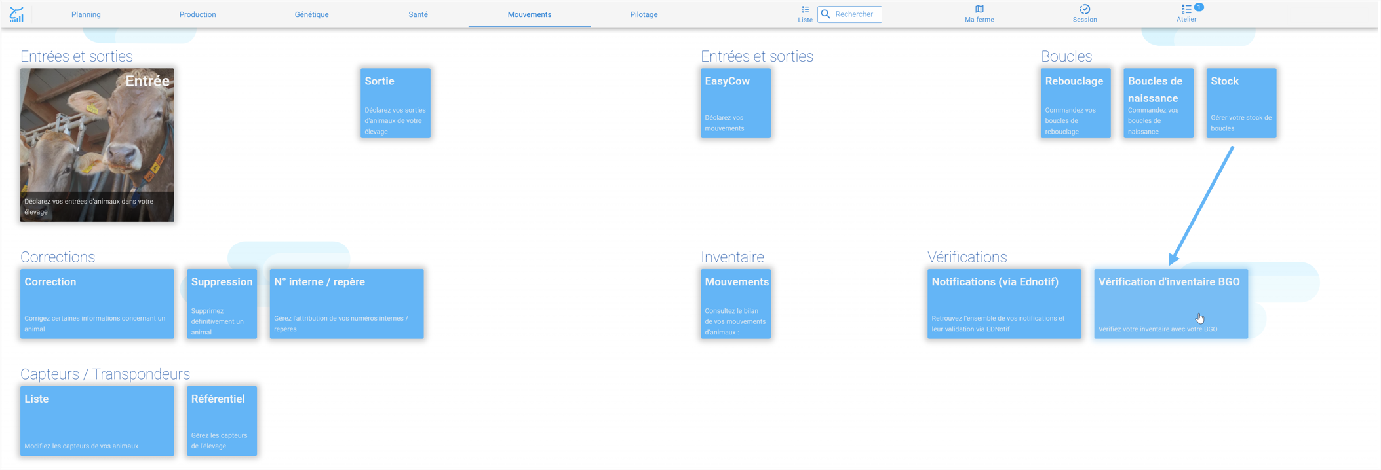
Task: Open the Référentiel tile
Action: pos(222,421)
